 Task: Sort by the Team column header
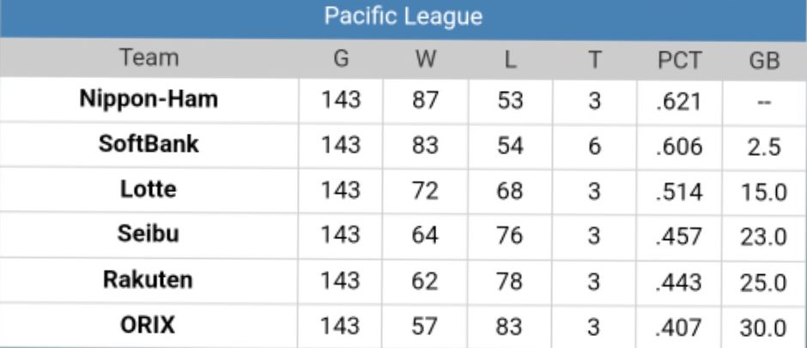point(149,59)
